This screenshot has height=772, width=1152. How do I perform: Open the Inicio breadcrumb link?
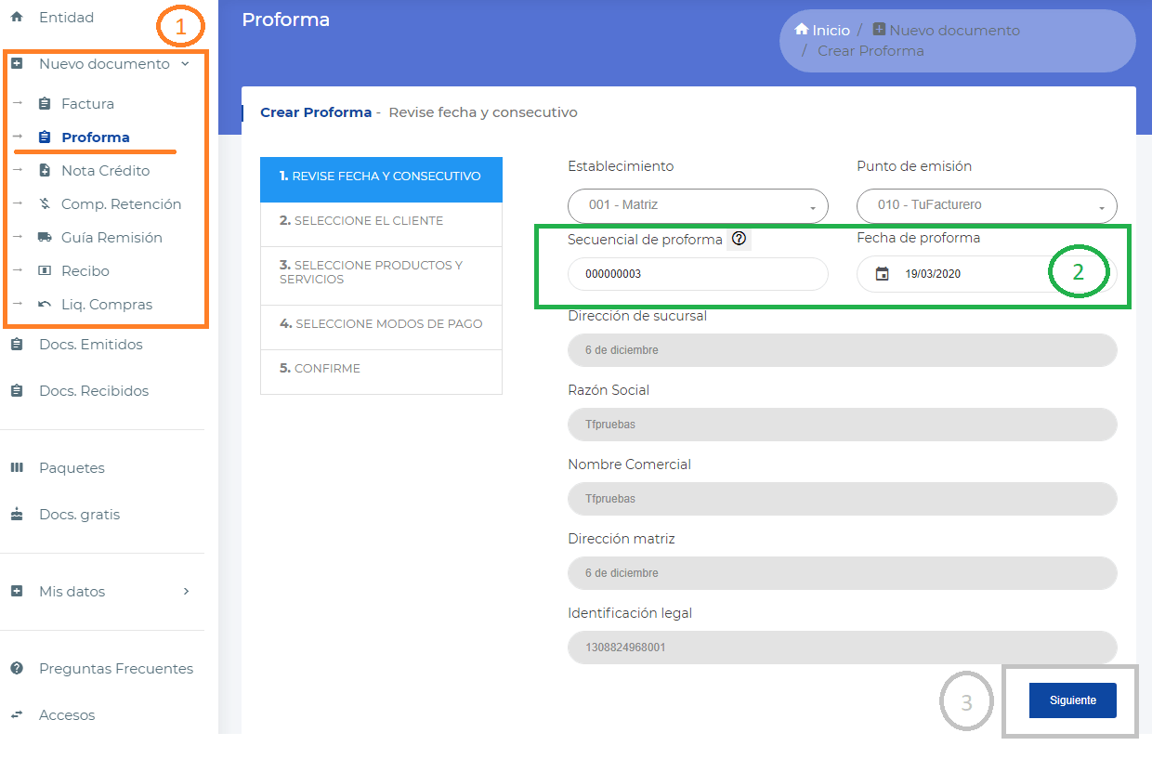coord(821,30)
